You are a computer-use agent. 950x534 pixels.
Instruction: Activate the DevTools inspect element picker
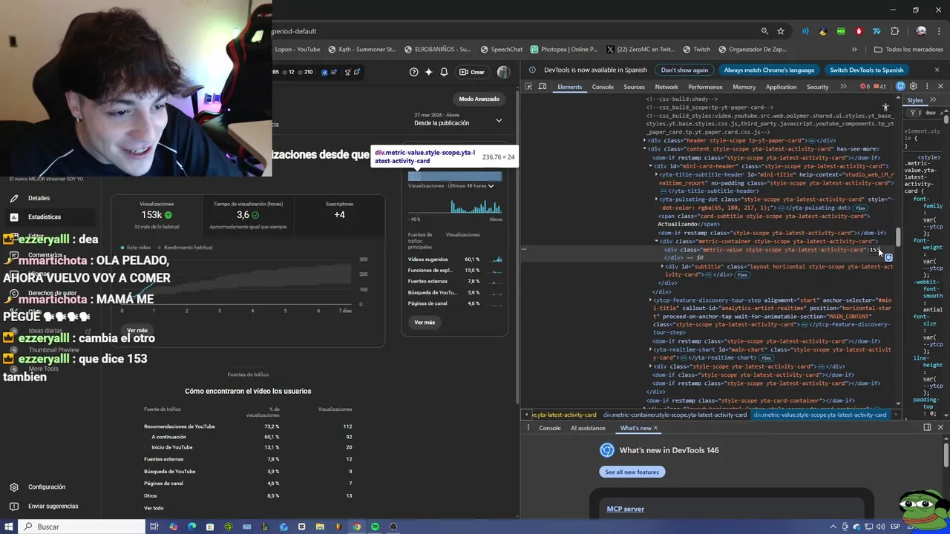coord(528,87)
